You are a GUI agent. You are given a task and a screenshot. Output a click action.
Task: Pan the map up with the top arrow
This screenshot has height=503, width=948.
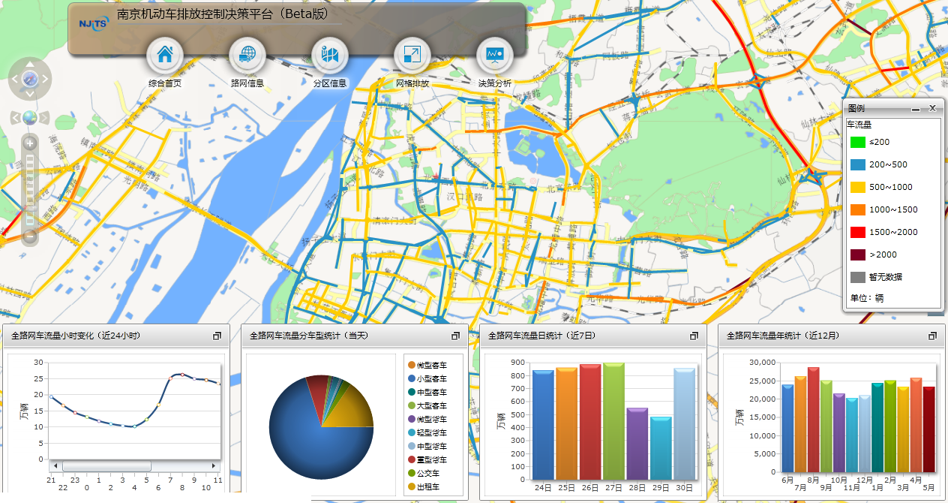click(x=30, y=62)
